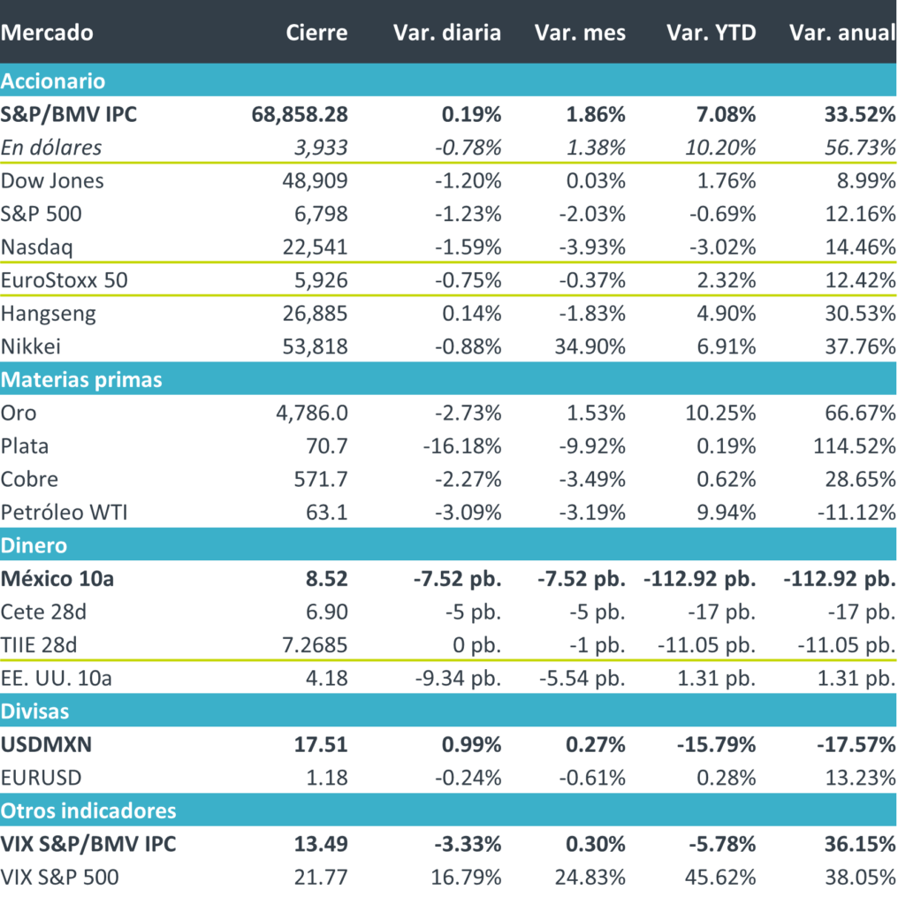Click the Divisas section header
The image size is (898, 905).
click(x=35, y=711)
